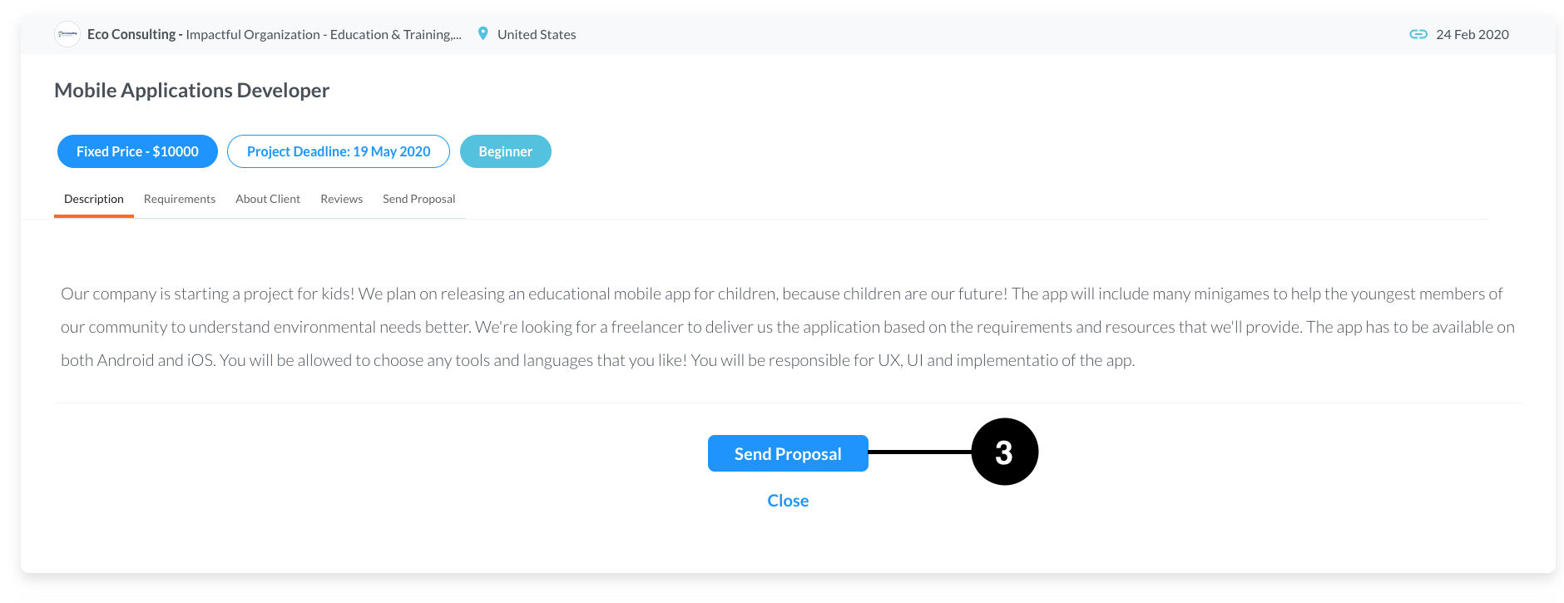Select the Send Proposal tab
Screen dimensions: 1564x603
coord(419,200)
